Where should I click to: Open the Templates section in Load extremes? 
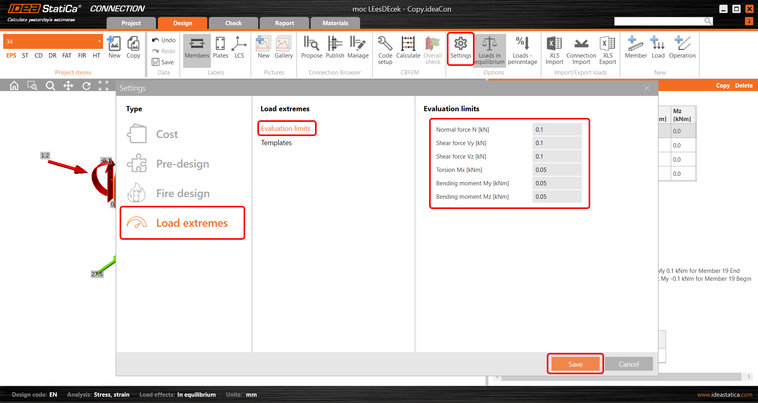(x=276, y=143)
